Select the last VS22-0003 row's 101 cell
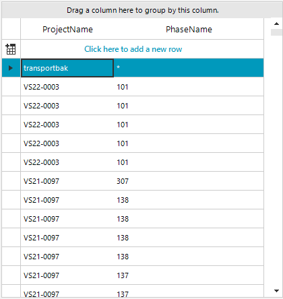Image resolution: width=283 pixels, height=299 pixels. point(189,162)
